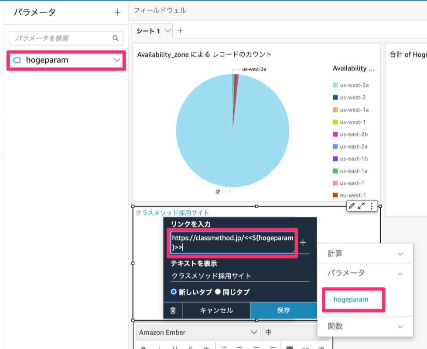
Task: Select the pencil edit icon above the text box
Action: click(352, 206)
